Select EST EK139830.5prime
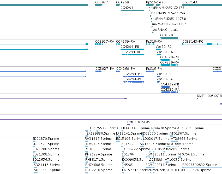The width and height of the screenshot is (222, 174). 101,134
